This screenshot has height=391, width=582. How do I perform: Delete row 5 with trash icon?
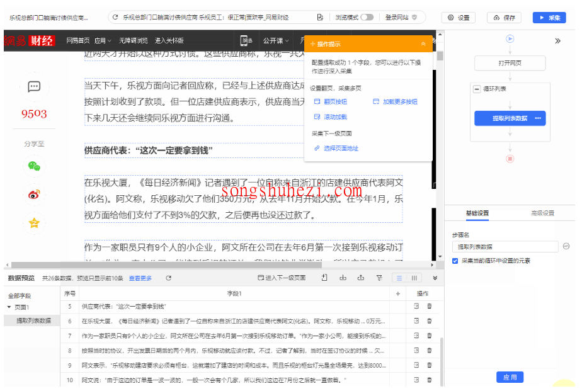(x=430, y=306)
